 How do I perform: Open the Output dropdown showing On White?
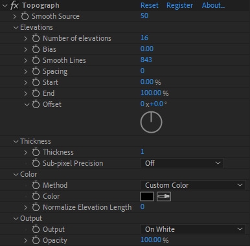(x=193, y=229)
